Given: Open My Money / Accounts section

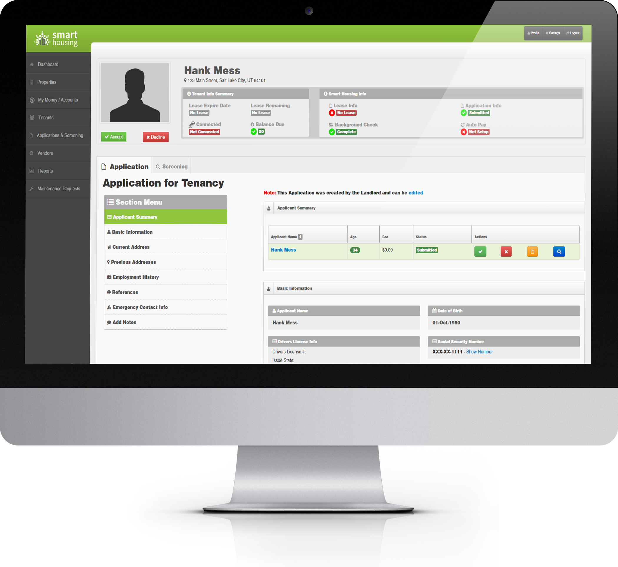Looking at the screenshot, I should tap(59, 100).
